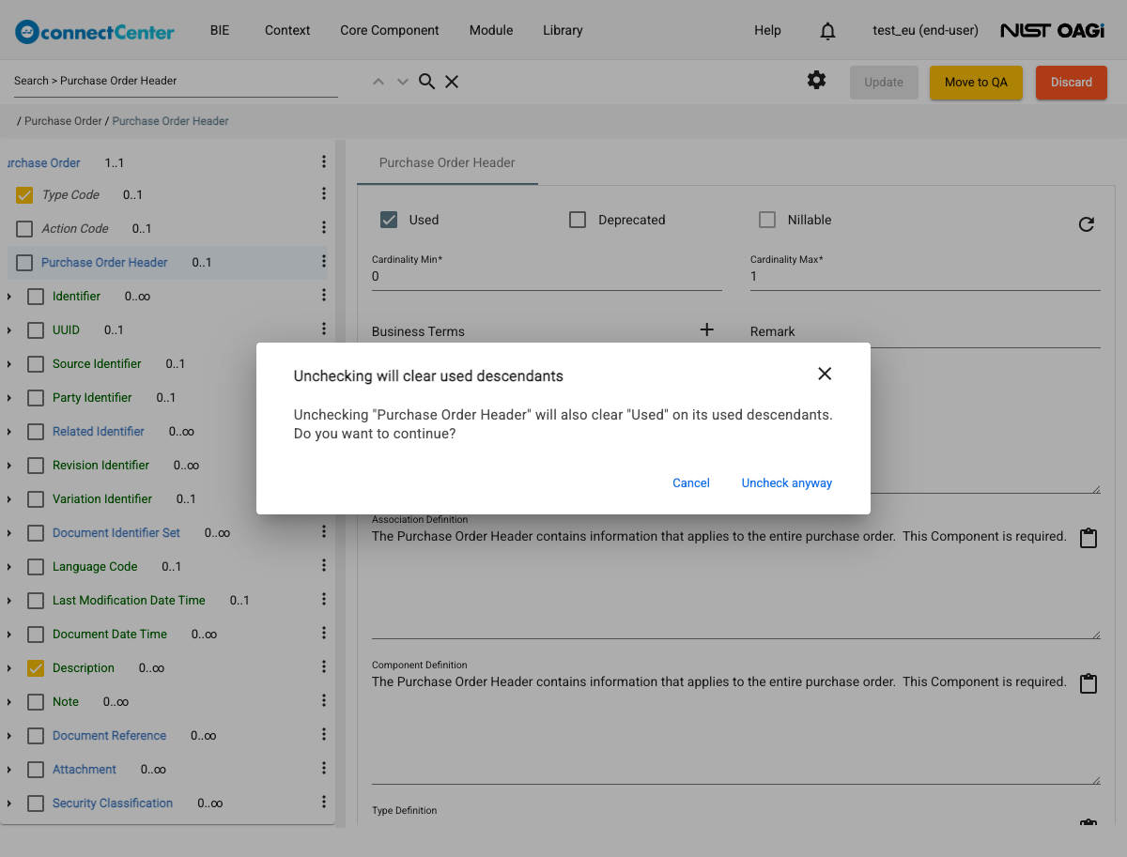Expand the Description tree node
This screenshot has width=1127, height=857.
(x=9, y=668)
